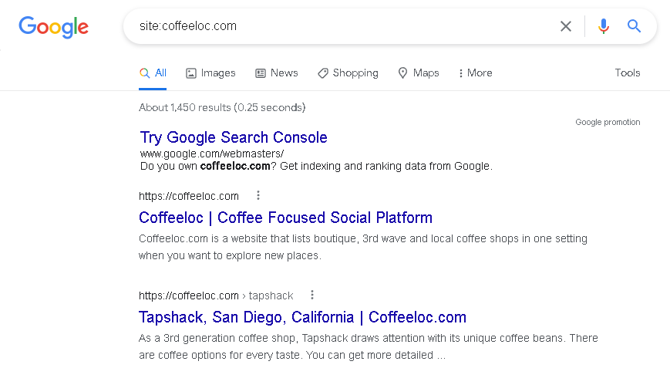Start voice search with the microphone icon

click(604, 26)
